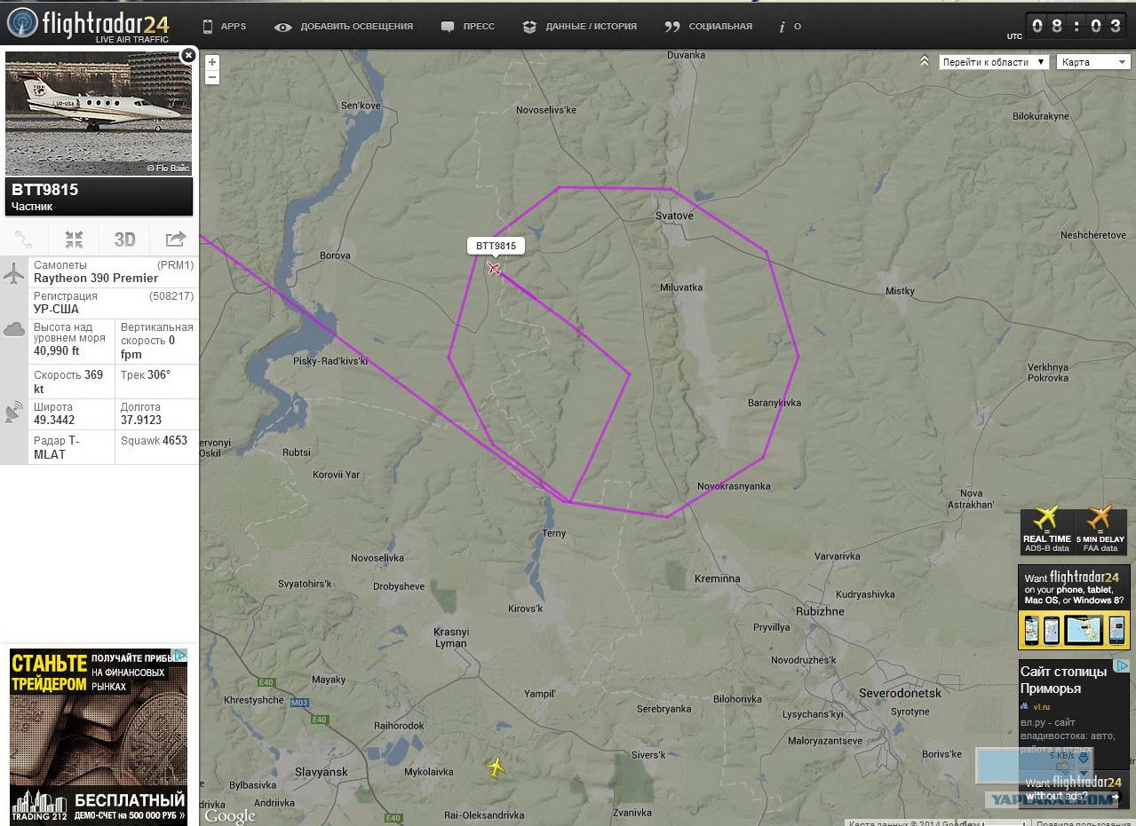Zoom out the map with minus button
Screen dimensions: 1136x826
coord(211,77)
